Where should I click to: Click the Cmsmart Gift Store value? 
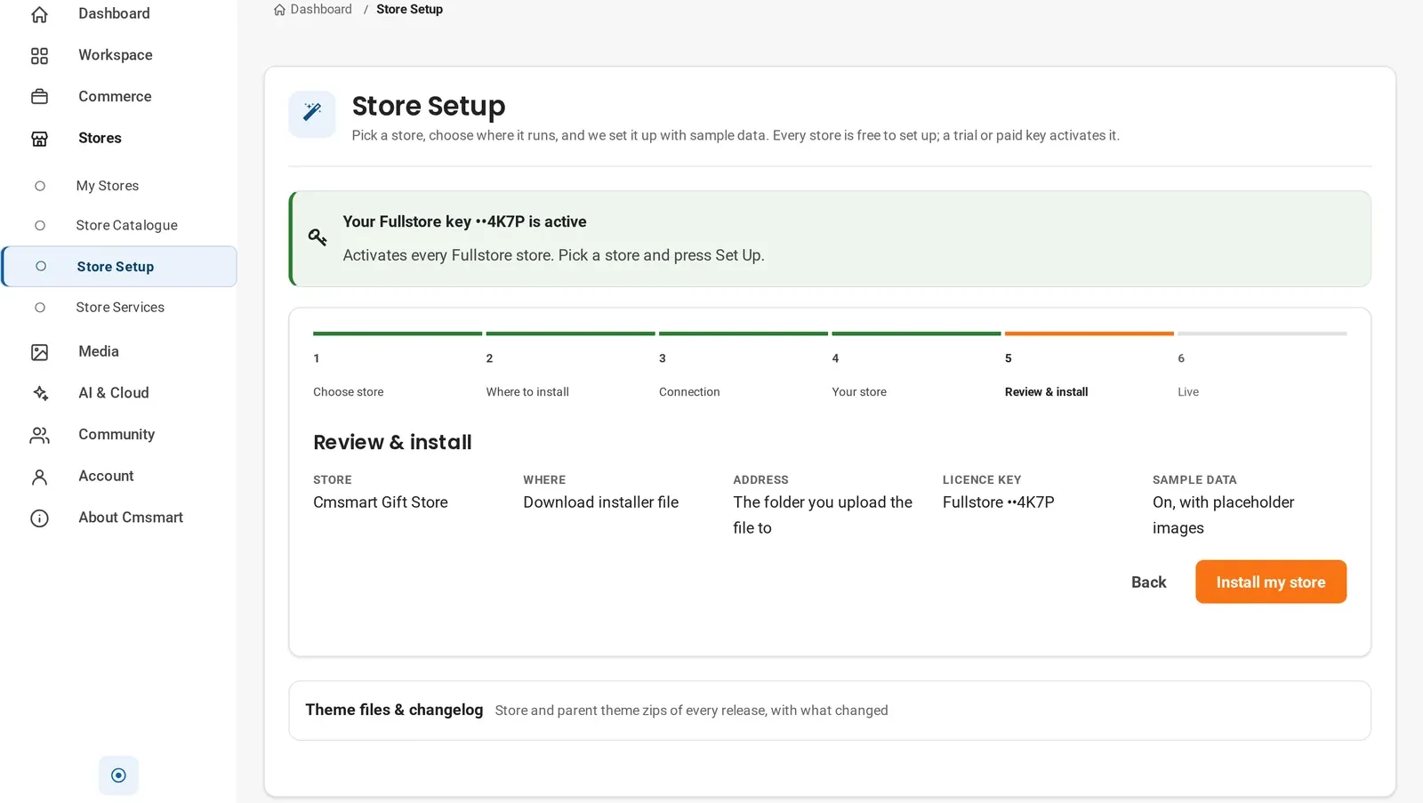381,502
